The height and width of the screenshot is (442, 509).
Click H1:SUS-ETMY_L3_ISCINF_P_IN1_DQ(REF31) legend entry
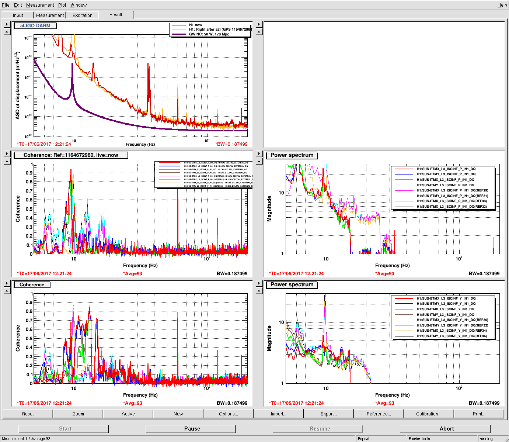coord(452,196)
